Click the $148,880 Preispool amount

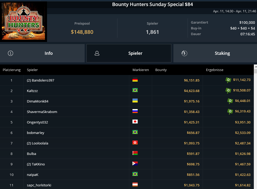click(x=82, y=32)
